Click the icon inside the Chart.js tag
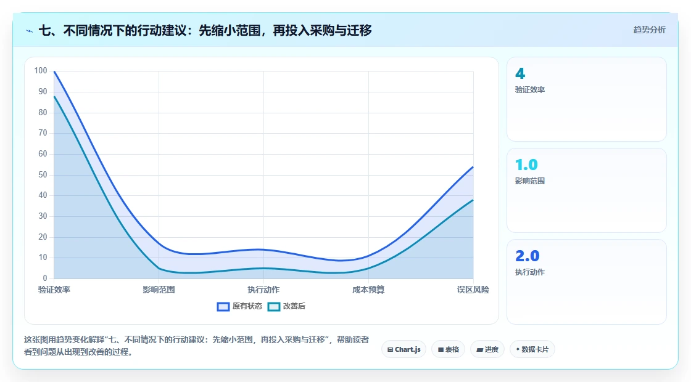691x382 pixels. pyautogui.click(x=390, y=350)
